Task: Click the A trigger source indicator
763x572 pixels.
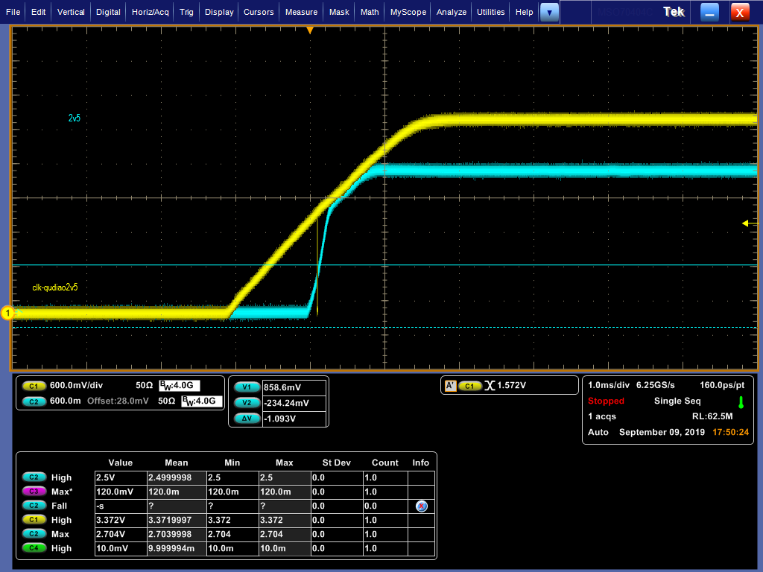Action: tap(450, 386)
